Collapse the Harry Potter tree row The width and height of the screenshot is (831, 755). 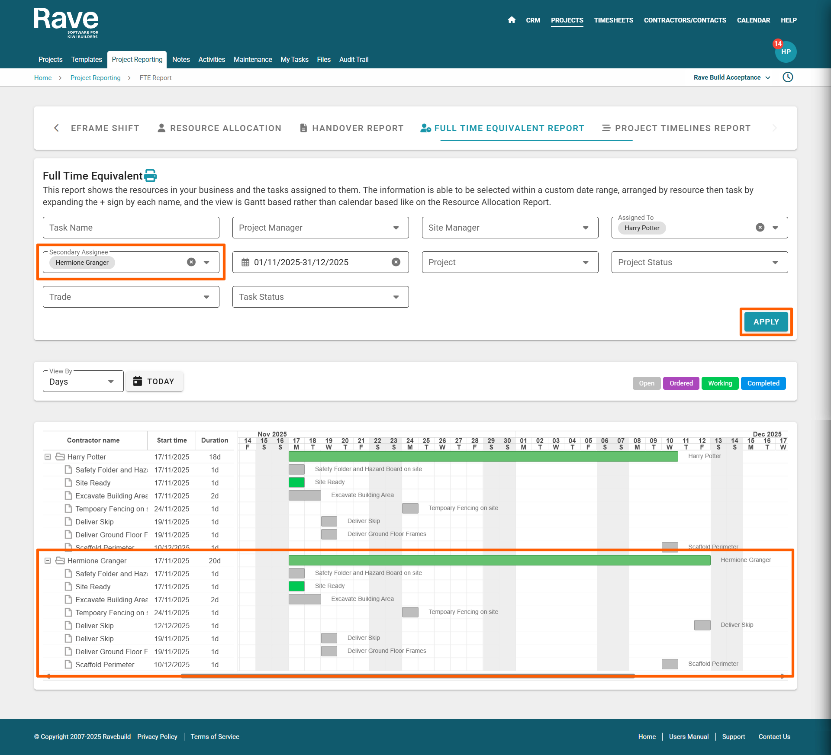pyautogui.click(x=48, y=457)
